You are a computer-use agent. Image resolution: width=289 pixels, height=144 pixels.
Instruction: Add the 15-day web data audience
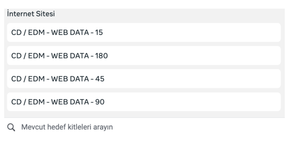144,32
